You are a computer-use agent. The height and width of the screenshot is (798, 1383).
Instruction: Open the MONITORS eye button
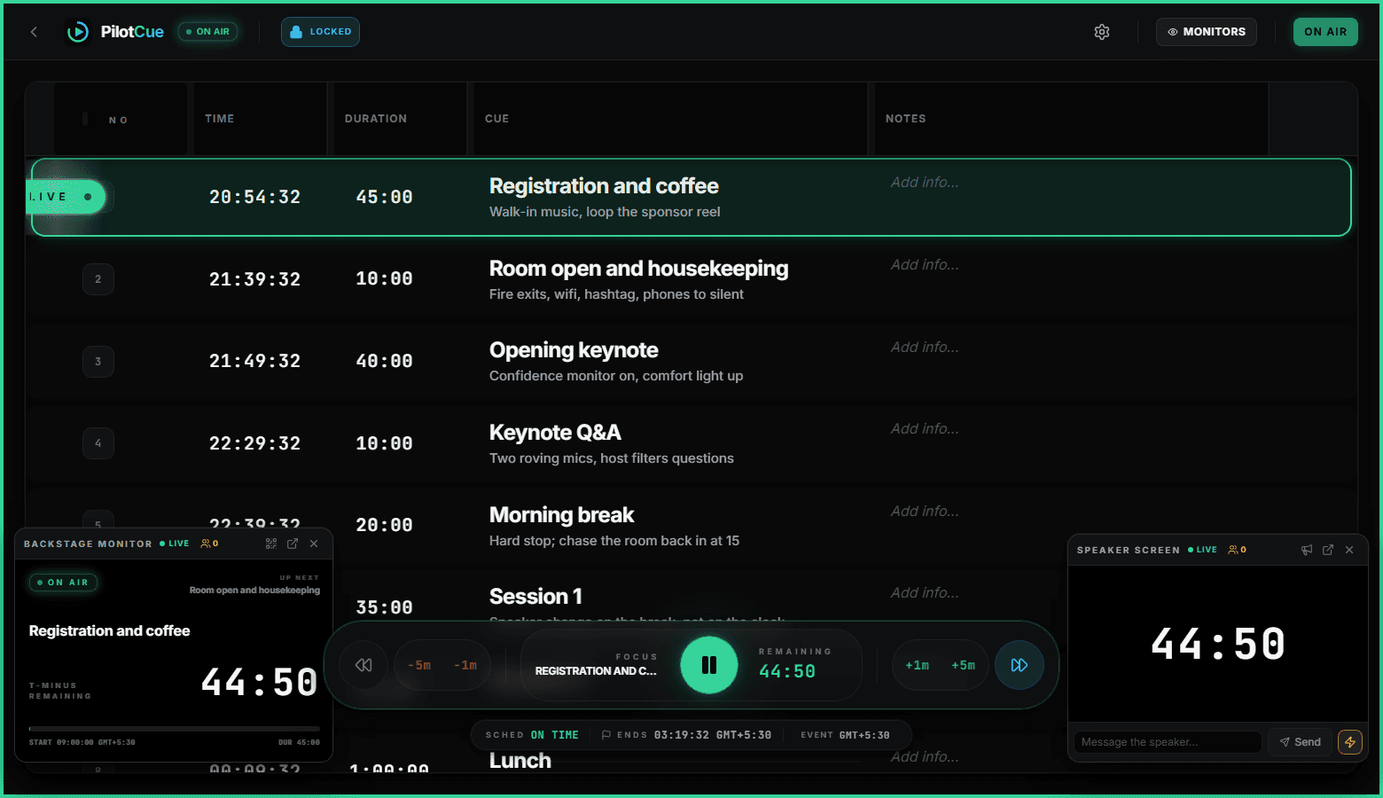[x=1206, y=32]
